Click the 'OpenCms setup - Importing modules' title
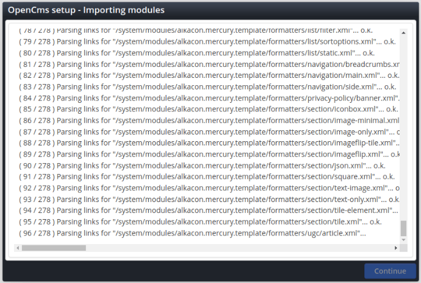The image size is (421, 283). click(86, 10)
